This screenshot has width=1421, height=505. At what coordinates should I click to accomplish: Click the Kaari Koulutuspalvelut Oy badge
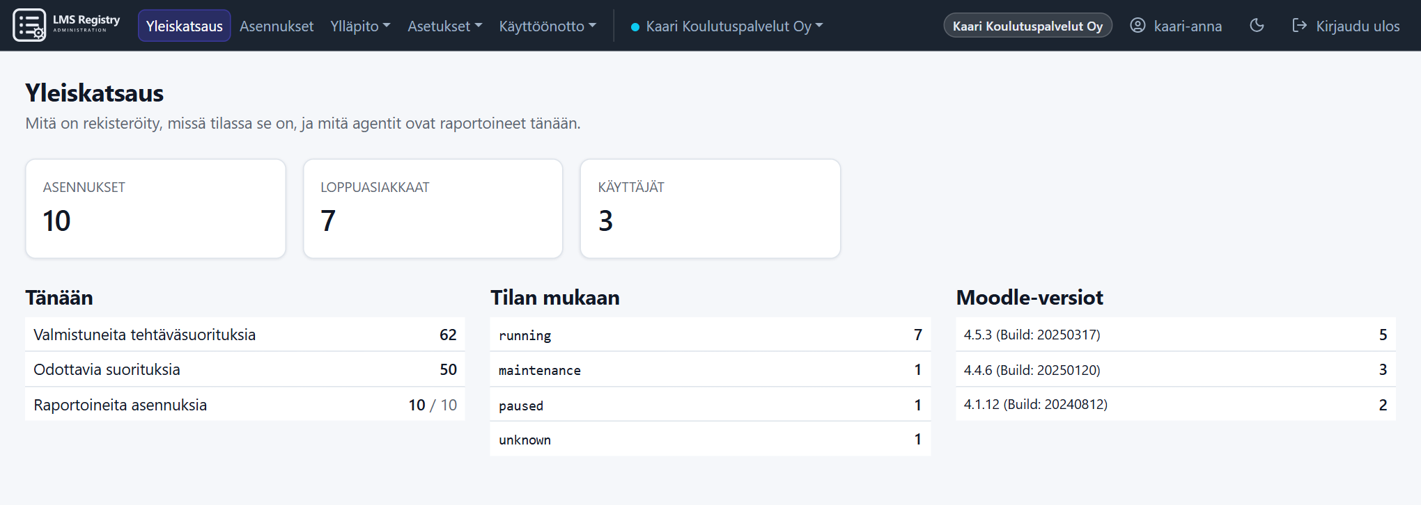(1027, 26)
